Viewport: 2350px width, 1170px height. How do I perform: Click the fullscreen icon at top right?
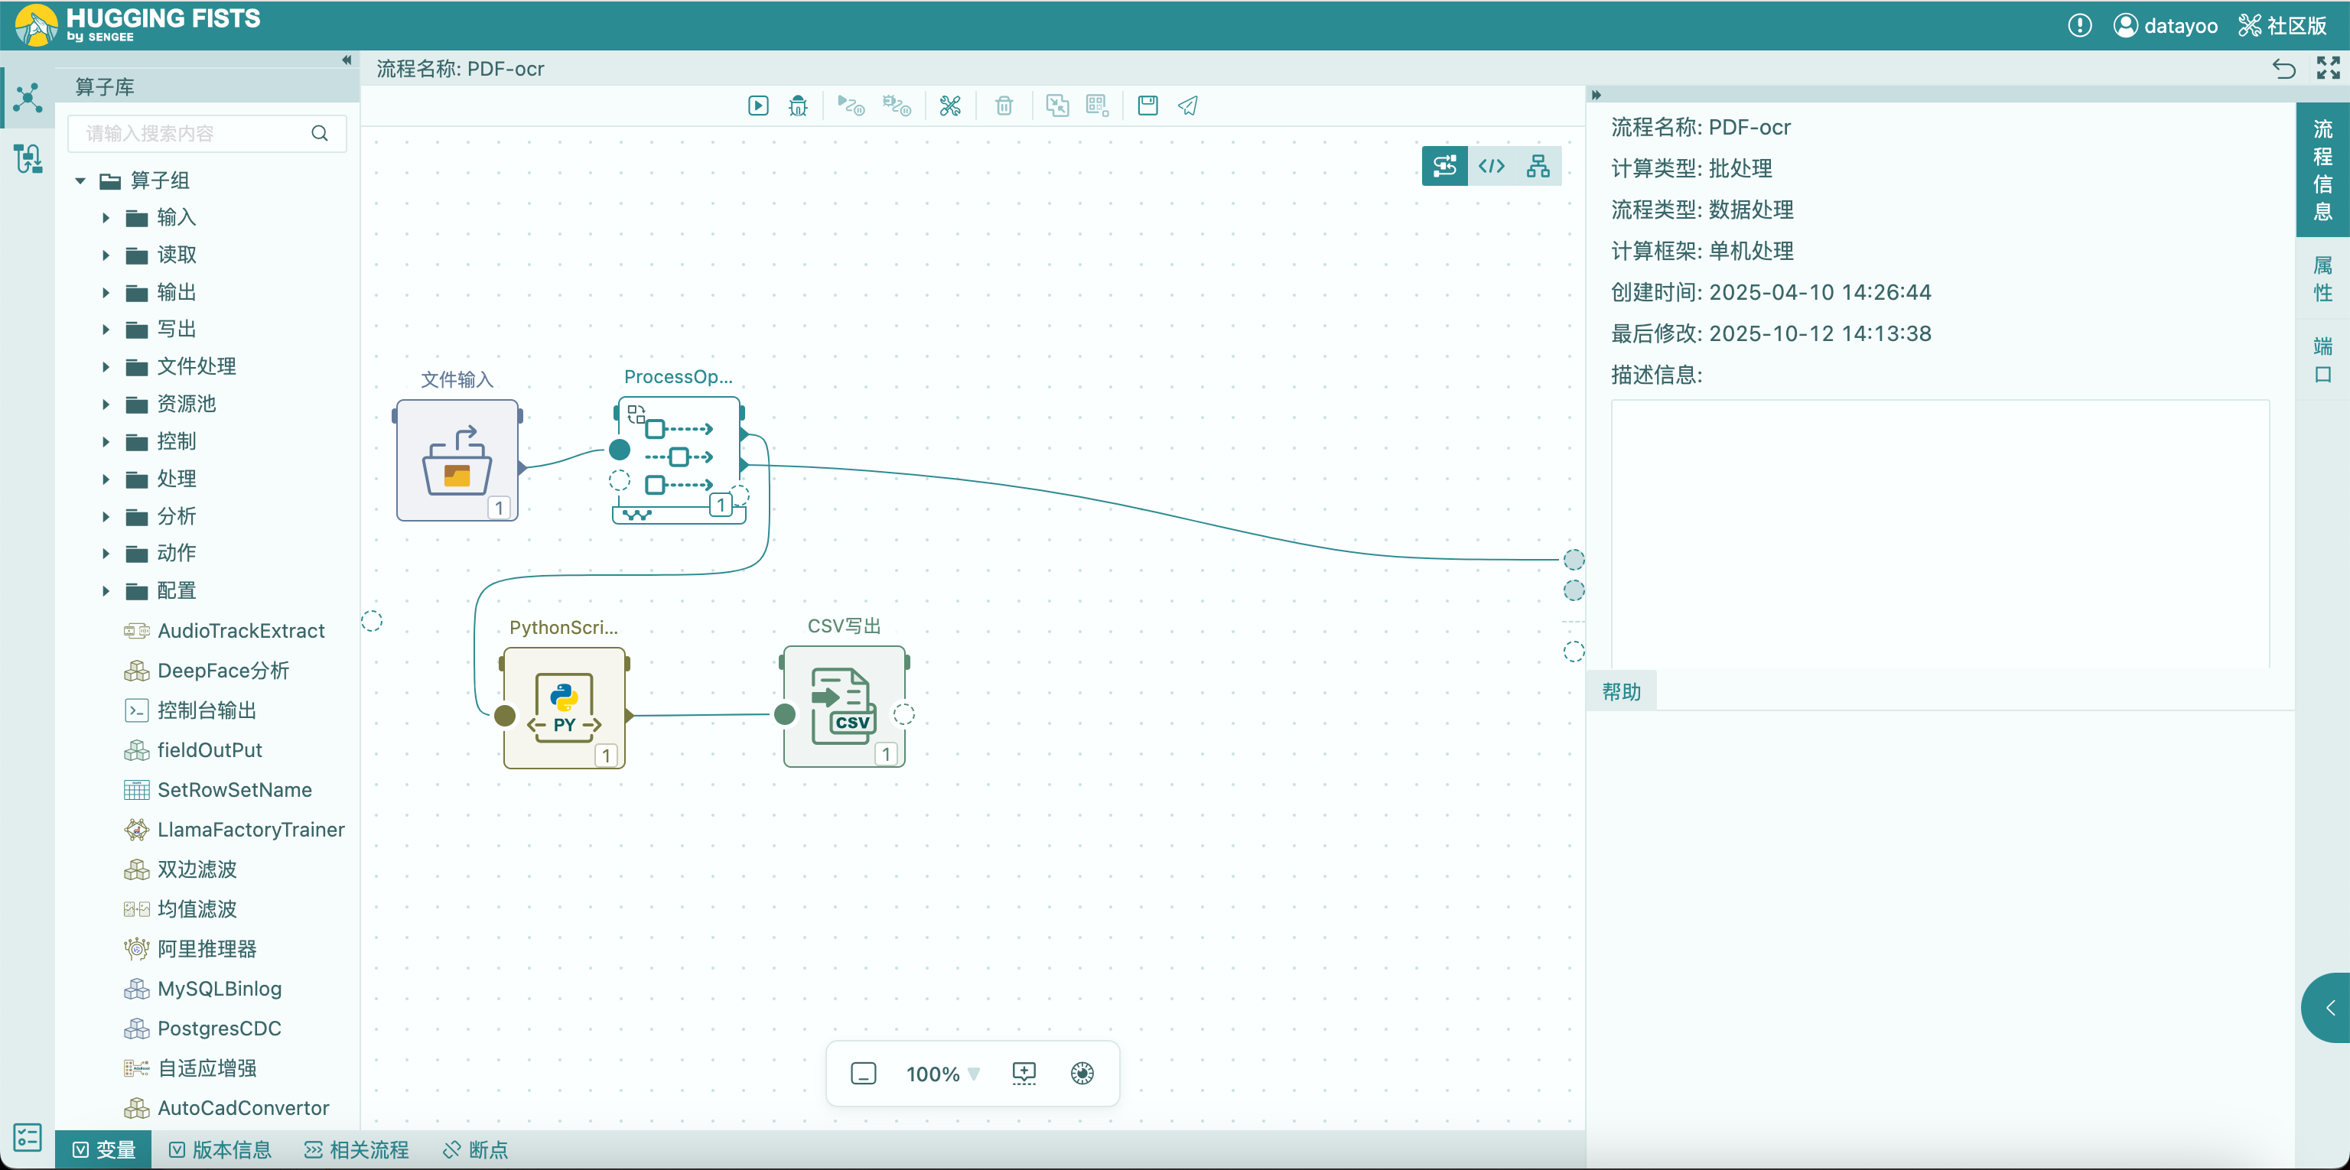click(2328, 68)
